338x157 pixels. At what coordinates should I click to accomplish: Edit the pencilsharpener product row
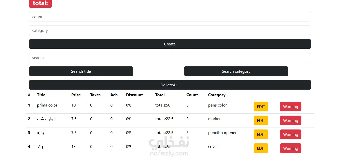[x=261, y=135]
